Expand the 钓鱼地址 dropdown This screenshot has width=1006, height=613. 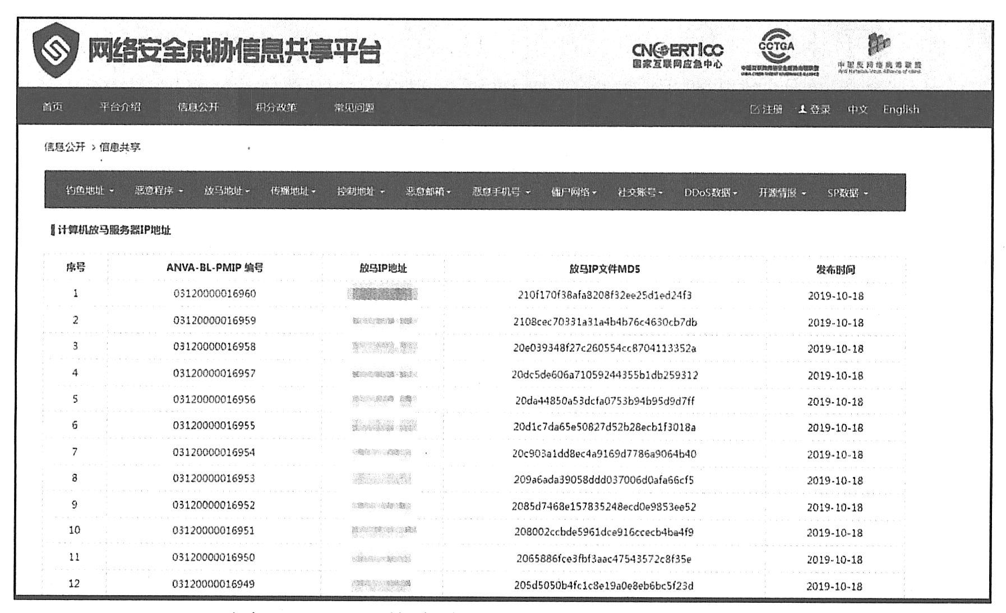click(x=89, y=191)
